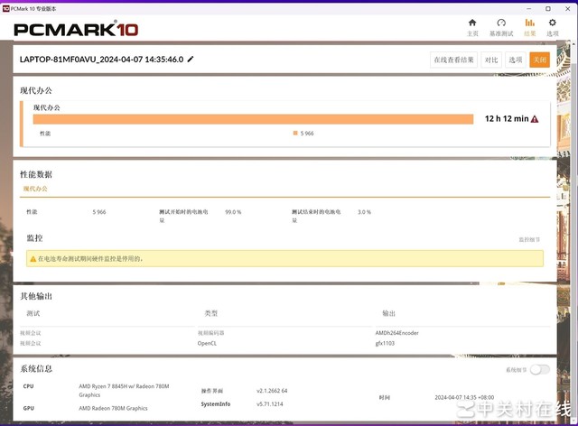578x426 pixels.
Task: Click the 在线查看结果 button
Action: point(453,60)
